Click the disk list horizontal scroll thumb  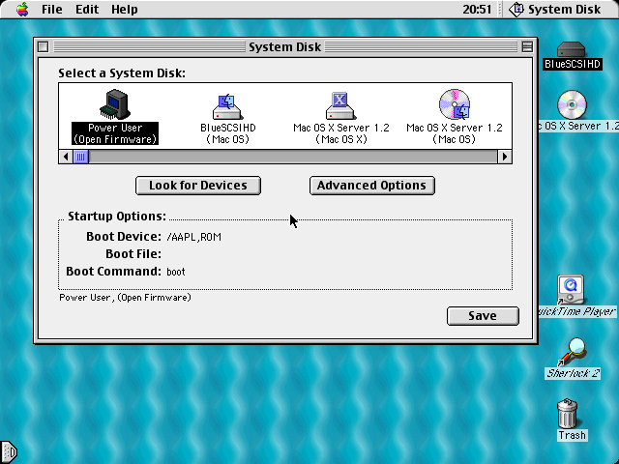[80, 157]
